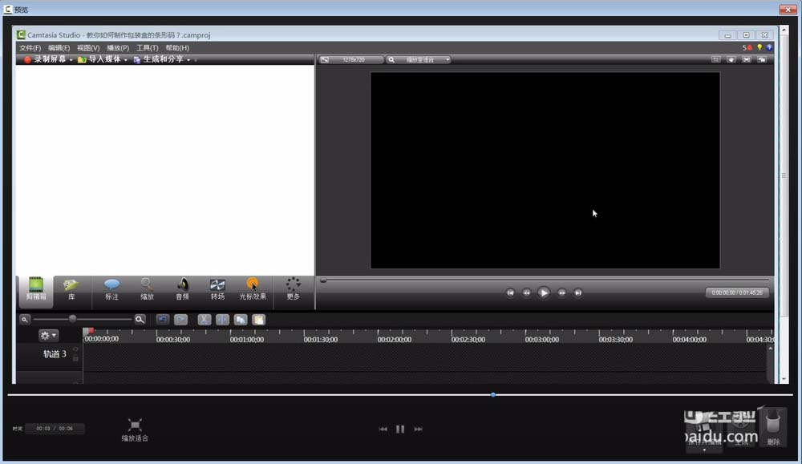Image resolution: width=802 pixels, height=464 pixels.
Task: Open the 转场 transitions tab
Action: 217,289
